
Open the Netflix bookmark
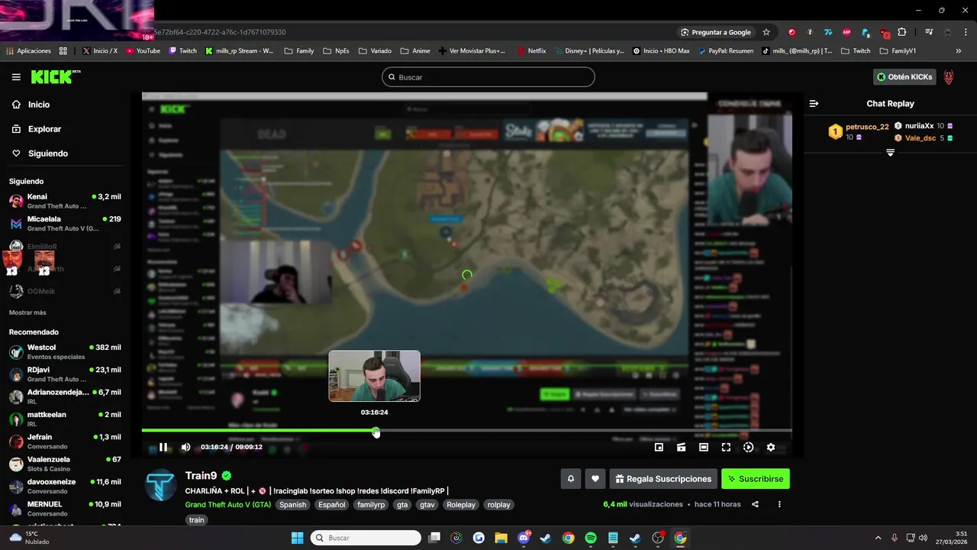531,51
